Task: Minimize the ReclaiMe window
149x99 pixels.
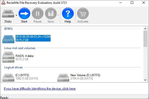Action: click(x=121, y=3)
